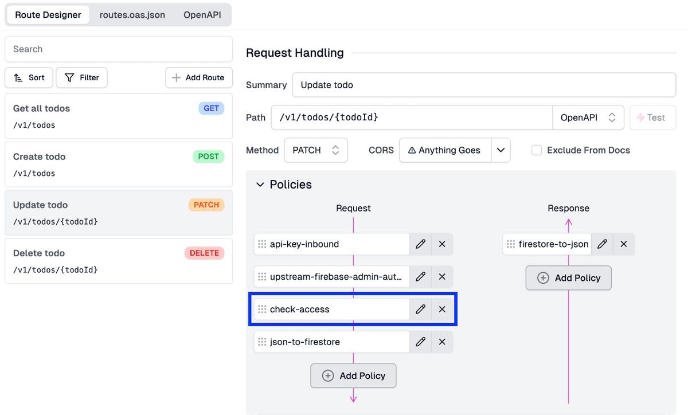Open the OpenAPI path selector dropdown
The image size is (688, 415).
pos(588,117)
